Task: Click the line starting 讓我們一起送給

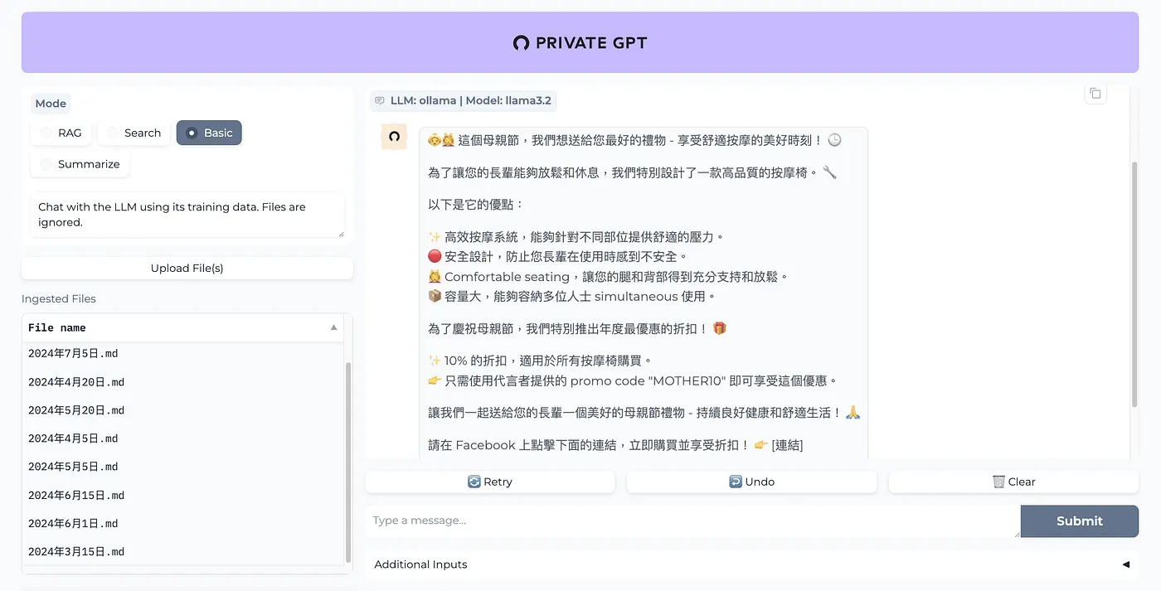Action: pyautogui.click(x=644, y=413)
